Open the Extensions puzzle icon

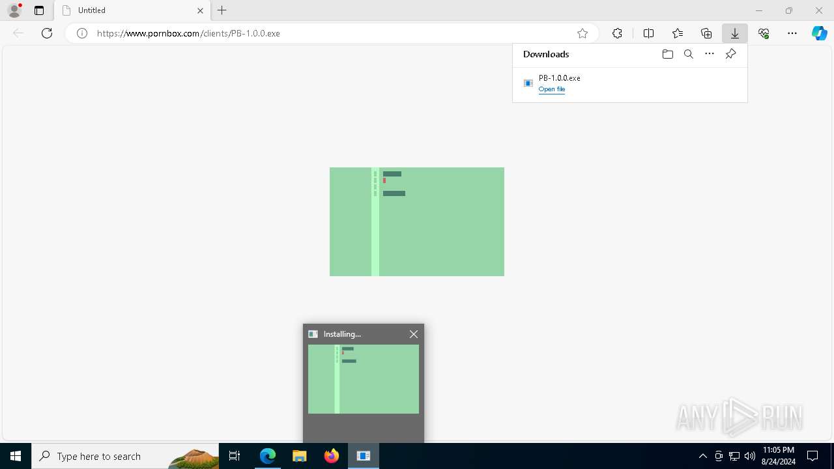click(617, 33)
